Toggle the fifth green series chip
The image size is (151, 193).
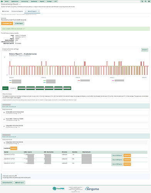(58, 88)
